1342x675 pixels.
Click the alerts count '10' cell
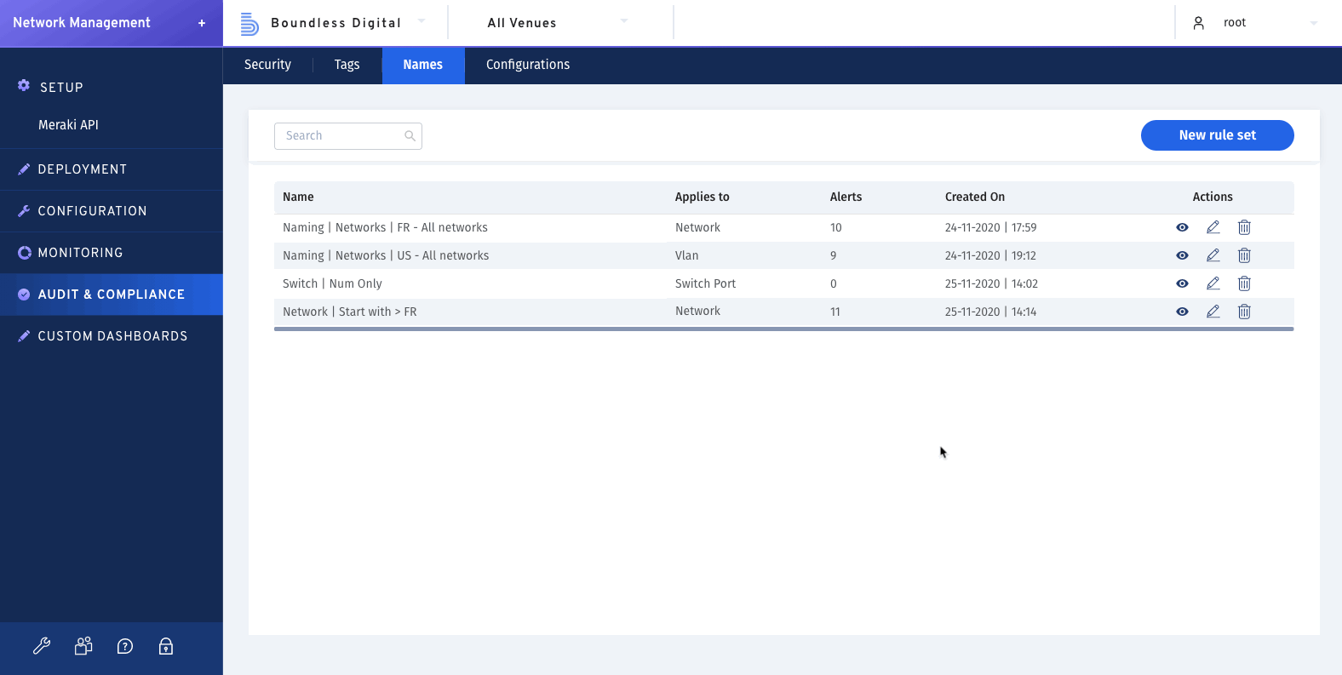click(836, 227)
